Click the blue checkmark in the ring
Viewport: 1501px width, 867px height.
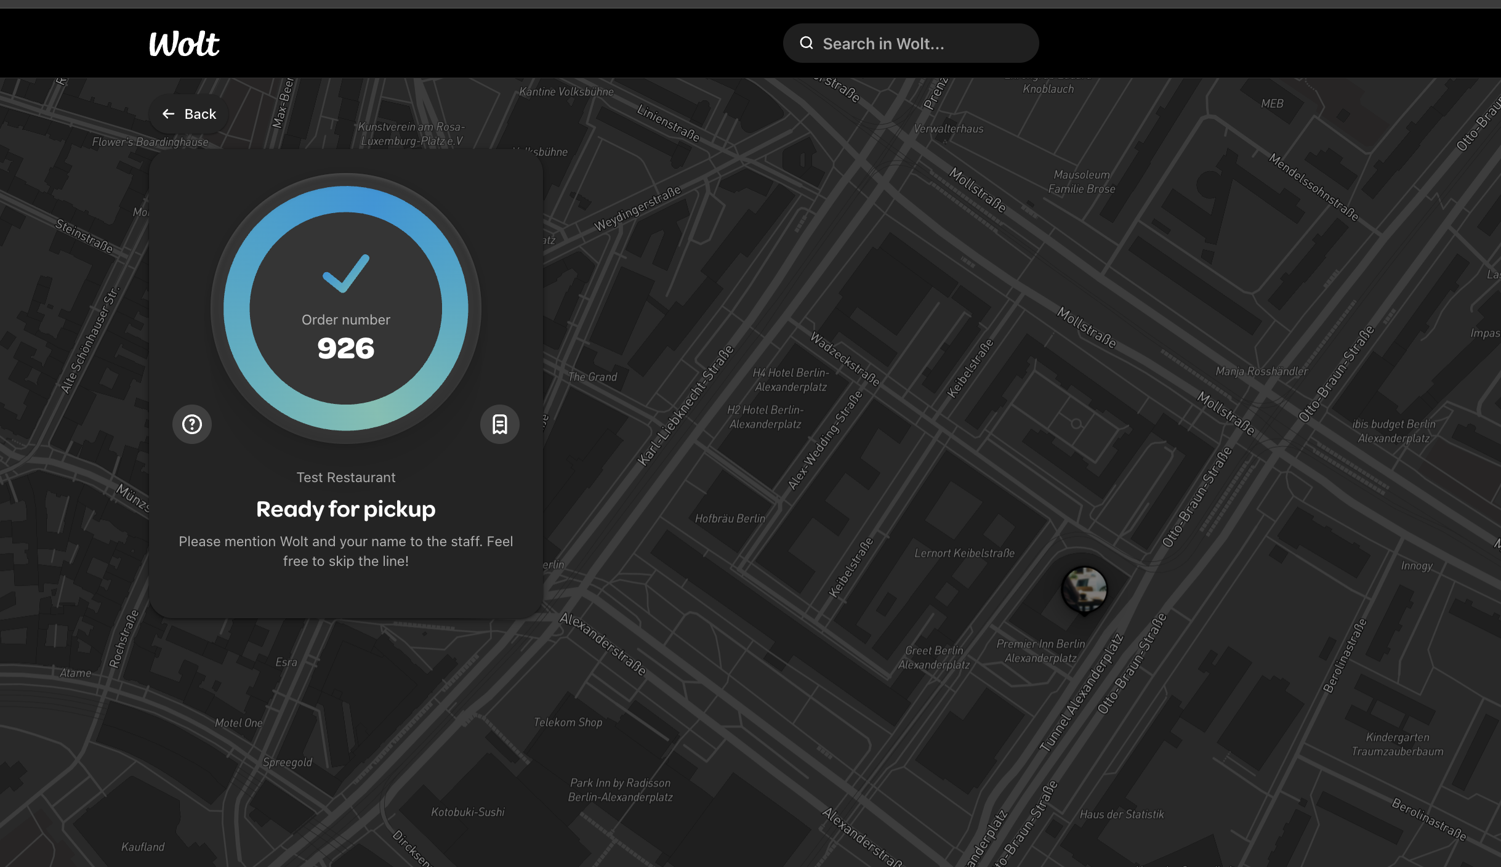(x=346, y=273)
